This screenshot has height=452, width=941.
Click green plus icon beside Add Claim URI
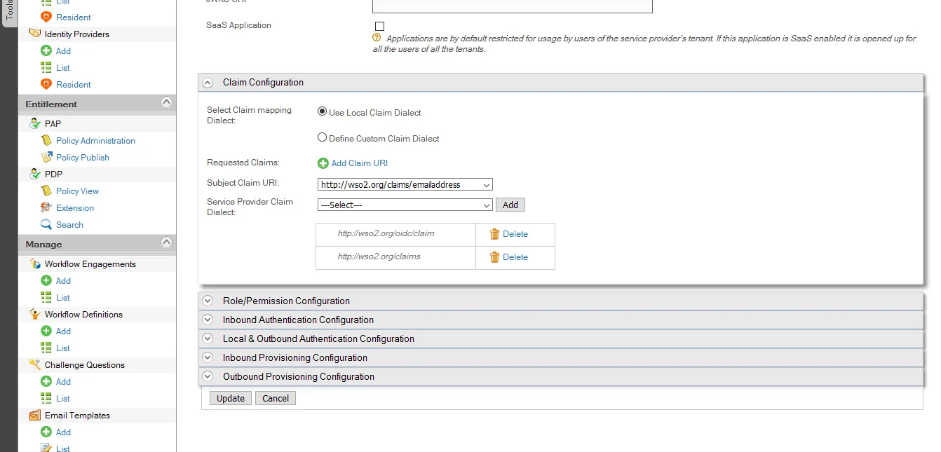[x=323, y=163]
